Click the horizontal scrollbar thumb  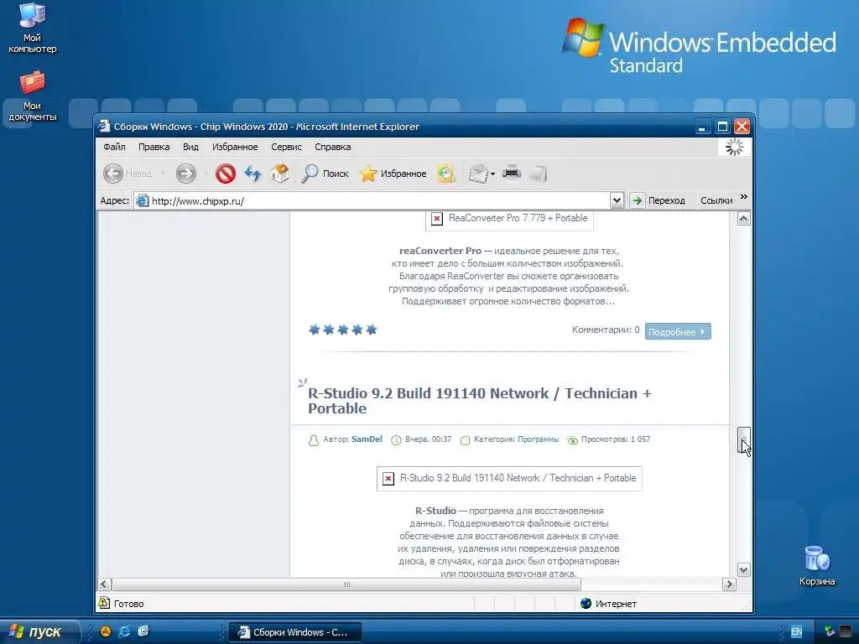[346, 584]
